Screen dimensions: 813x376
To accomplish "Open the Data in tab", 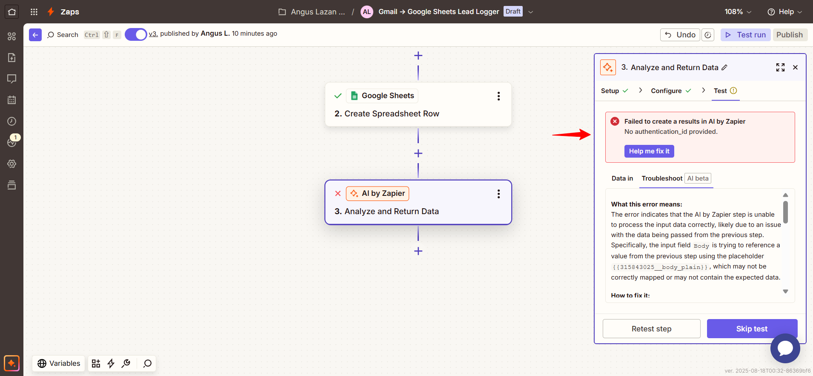I will pyautogui.click(x=622, y=178).
